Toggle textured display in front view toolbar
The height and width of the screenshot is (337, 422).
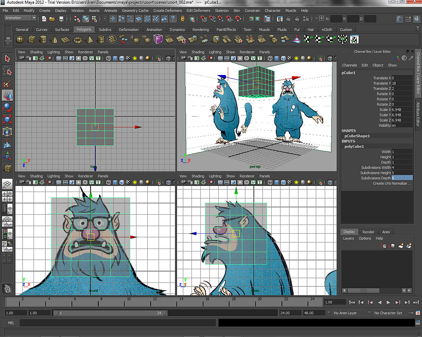pyautogui.click(x=128, y=182)
